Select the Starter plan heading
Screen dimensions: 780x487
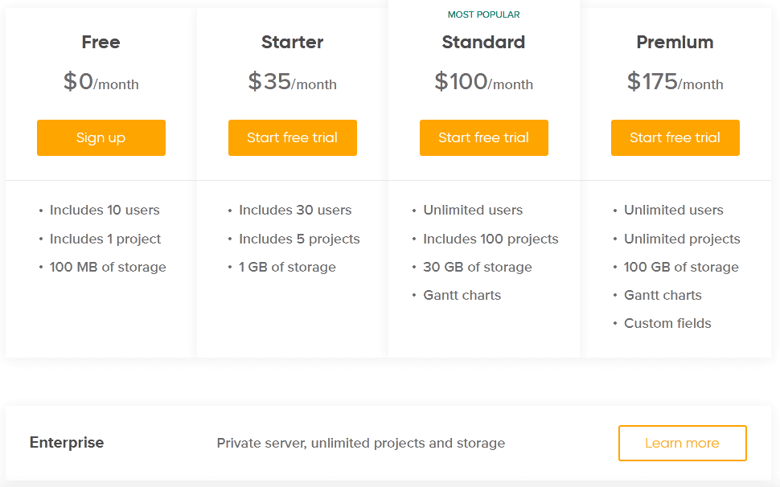[292, 42]
